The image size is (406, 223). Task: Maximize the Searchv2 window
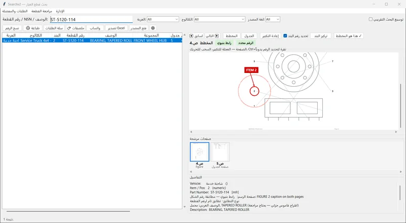coord(386,4)
